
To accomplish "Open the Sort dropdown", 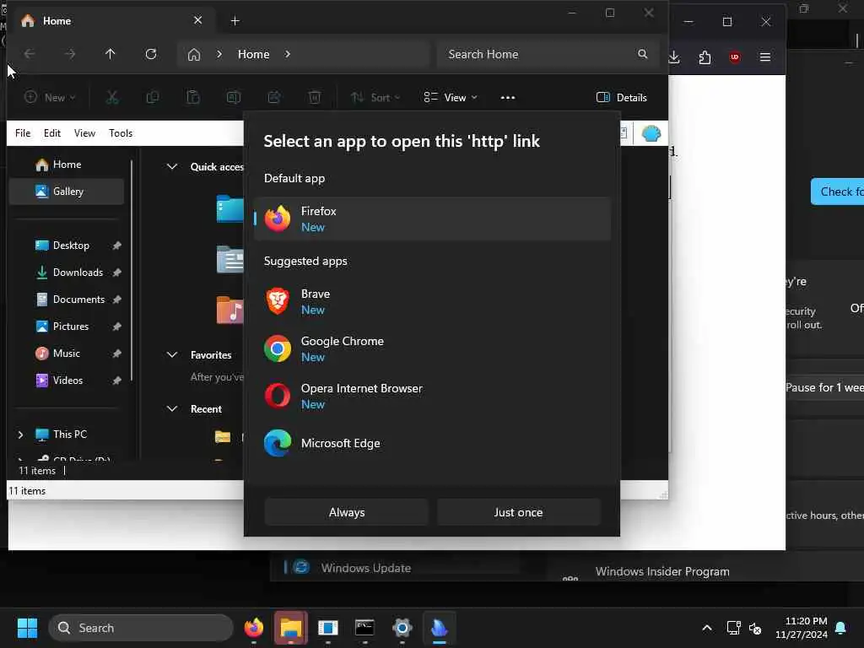I will coord(375,98).
